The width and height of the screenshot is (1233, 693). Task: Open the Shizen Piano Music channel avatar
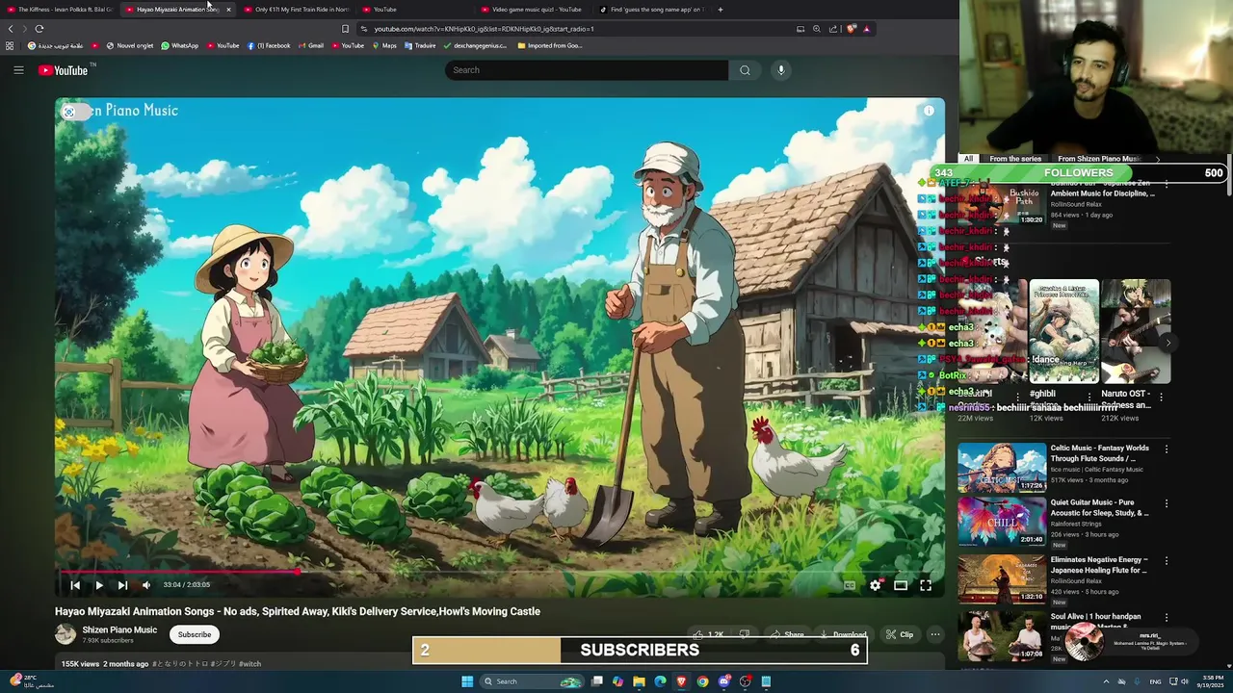[66, 634]
